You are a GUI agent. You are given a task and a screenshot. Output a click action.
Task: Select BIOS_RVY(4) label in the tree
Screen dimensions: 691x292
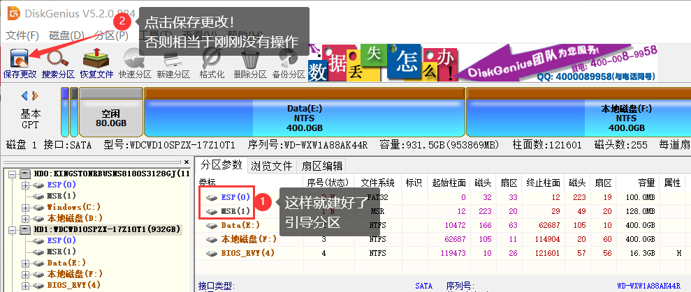[x=73, y=286]
